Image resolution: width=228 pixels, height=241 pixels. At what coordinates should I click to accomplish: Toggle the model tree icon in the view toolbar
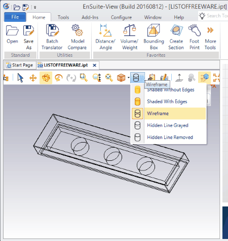click(6, 78)
